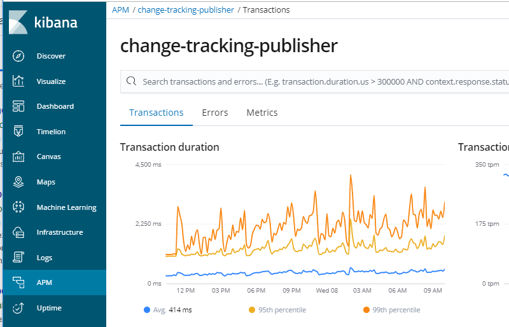This screenshot has height=327, width=509.
Task: Click the 4,500 ms axis label
Action: click(x=148, y=165)
